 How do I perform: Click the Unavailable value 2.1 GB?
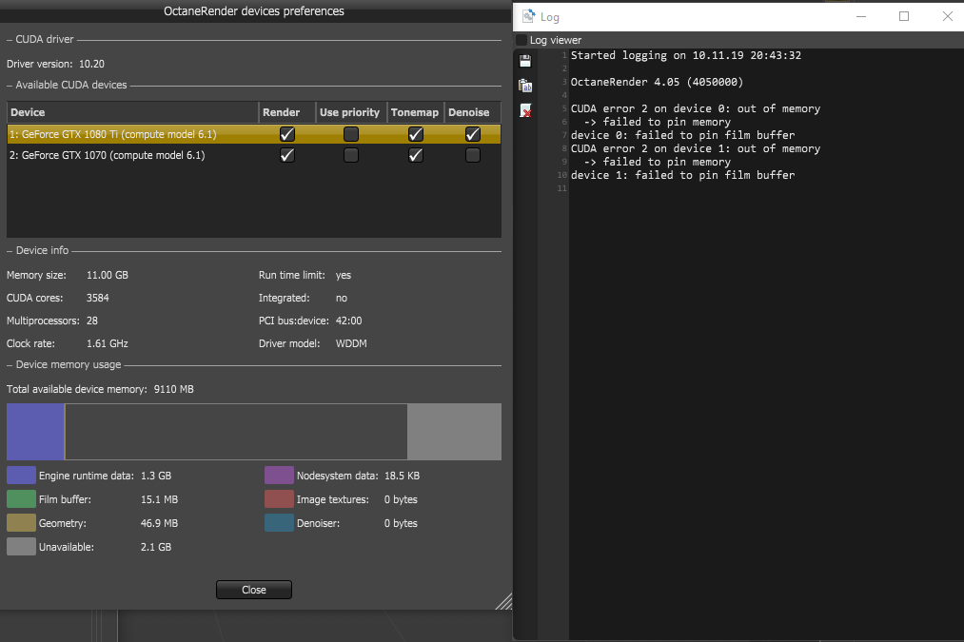pos(156,547)
